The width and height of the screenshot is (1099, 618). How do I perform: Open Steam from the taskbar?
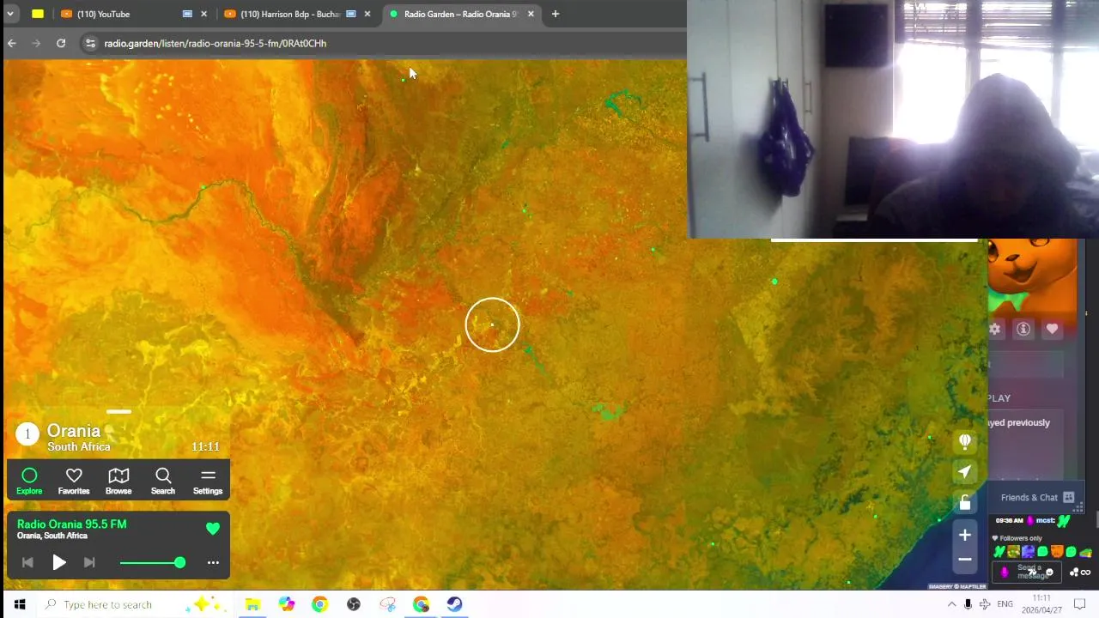pos(454,604)
